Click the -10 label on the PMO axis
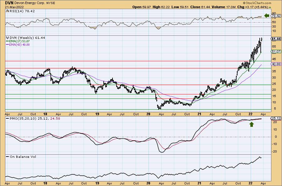The width and height of the screenshot is (282, 186). 274,144
